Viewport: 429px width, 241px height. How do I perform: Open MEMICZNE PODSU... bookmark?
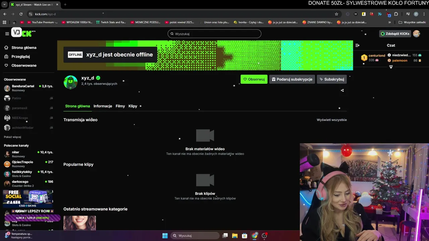point(145,22)
